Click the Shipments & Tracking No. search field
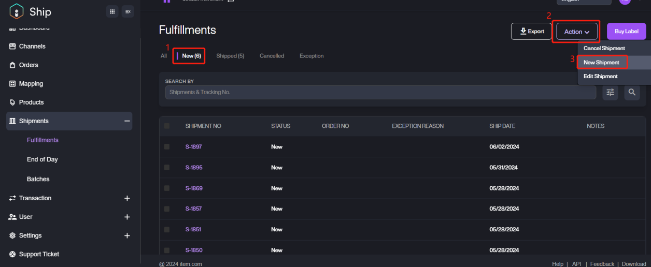 click(x=380, y=92)
